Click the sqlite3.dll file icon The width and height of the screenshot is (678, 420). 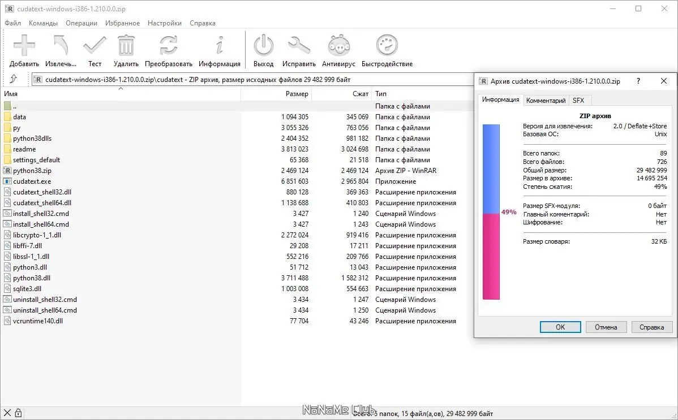[7, 289]
